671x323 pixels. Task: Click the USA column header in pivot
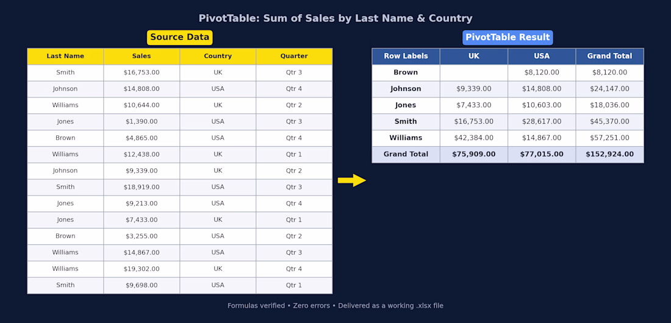[542, 56]
